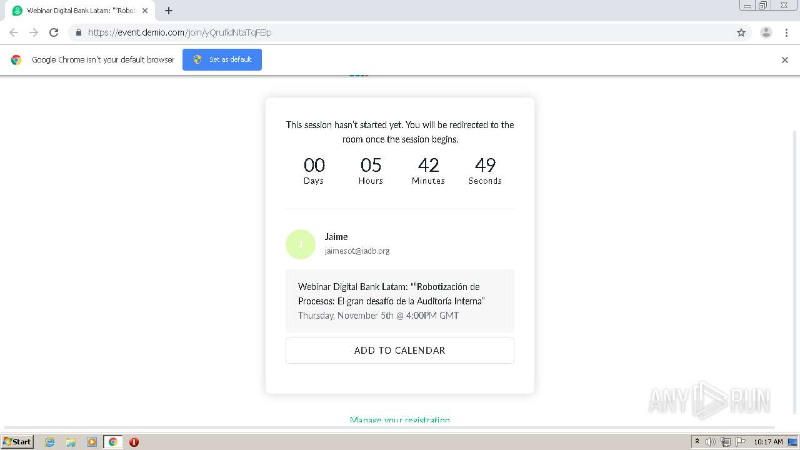
Task: Click ADD TO CALENDAR button
Action: click(400, 351)
